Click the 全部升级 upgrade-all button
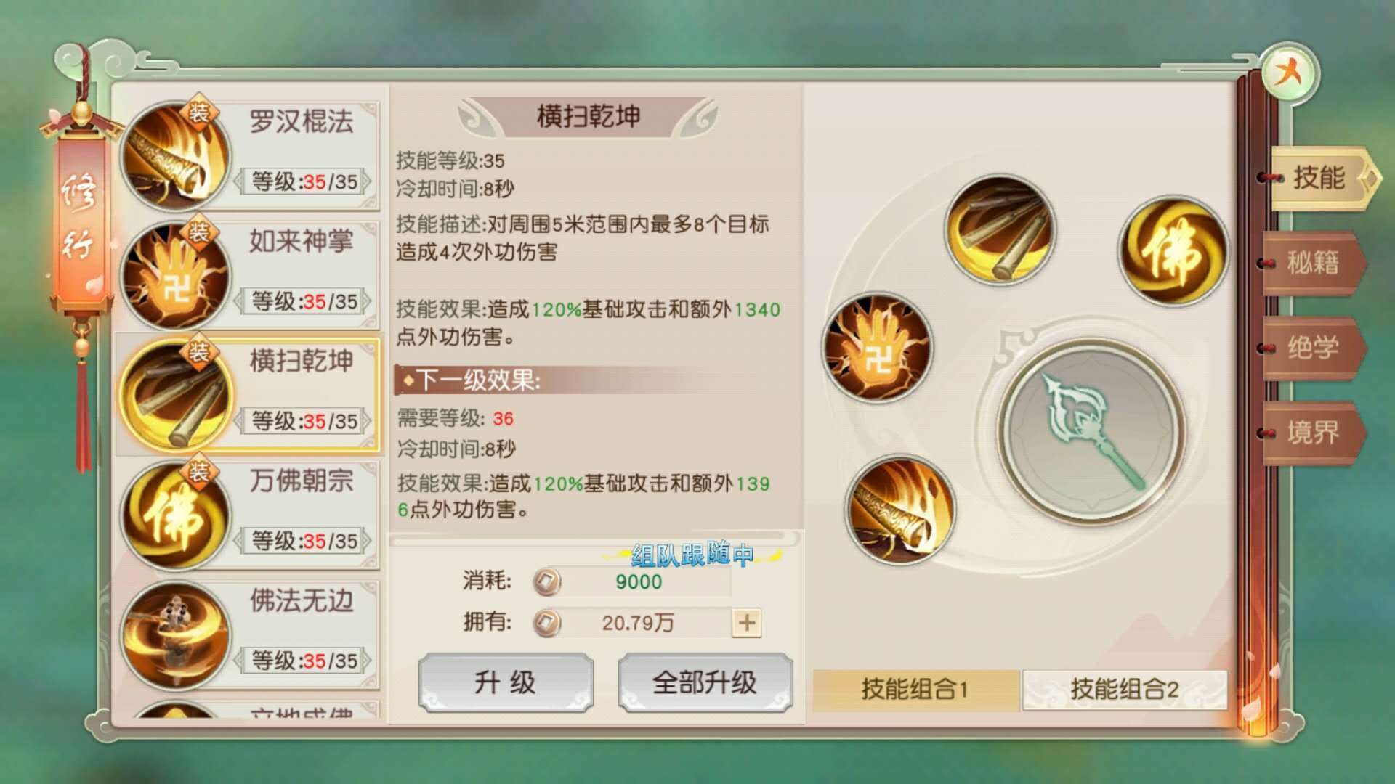The height and width of the screenshot is (784, 1395). click(x=705, y=682)
